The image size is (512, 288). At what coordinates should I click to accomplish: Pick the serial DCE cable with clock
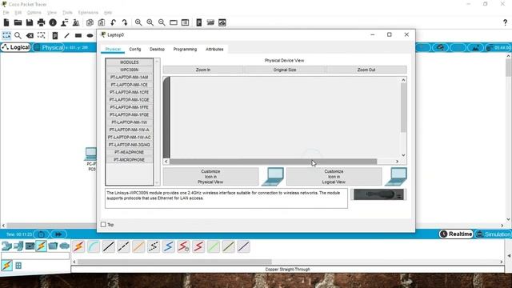183,246
